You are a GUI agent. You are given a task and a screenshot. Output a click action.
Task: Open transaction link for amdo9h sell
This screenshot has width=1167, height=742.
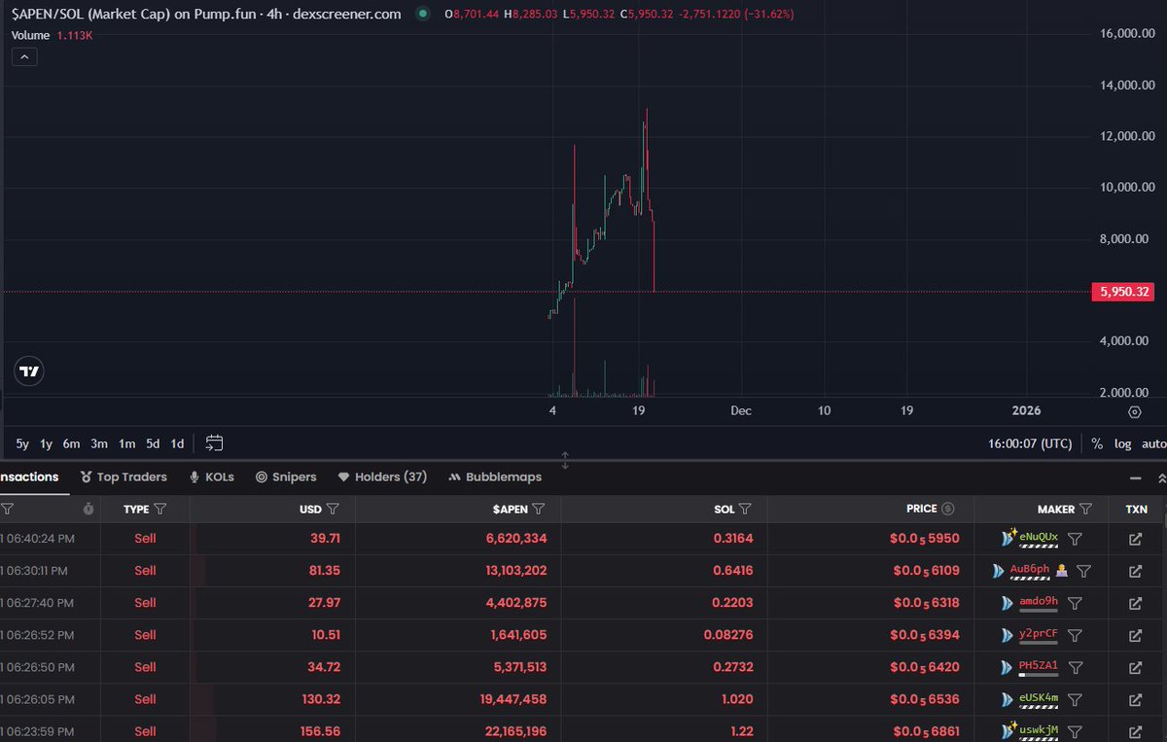point(1135,603)
